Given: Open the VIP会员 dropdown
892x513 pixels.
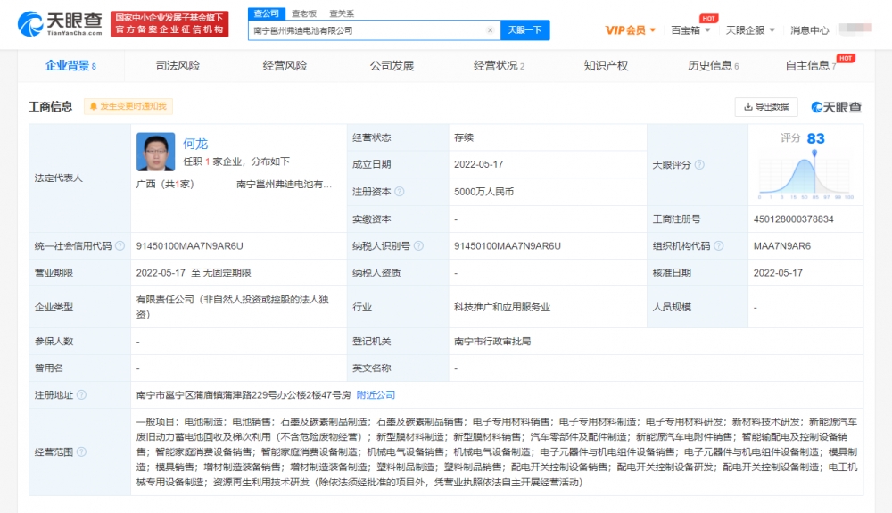Looking at the screenshot, I should click(631, 30).
